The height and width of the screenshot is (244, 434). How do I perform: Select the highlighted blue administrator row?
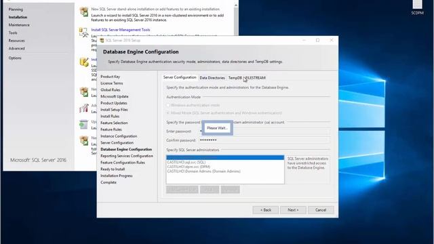pyautogui.click(x=225, y=158)
